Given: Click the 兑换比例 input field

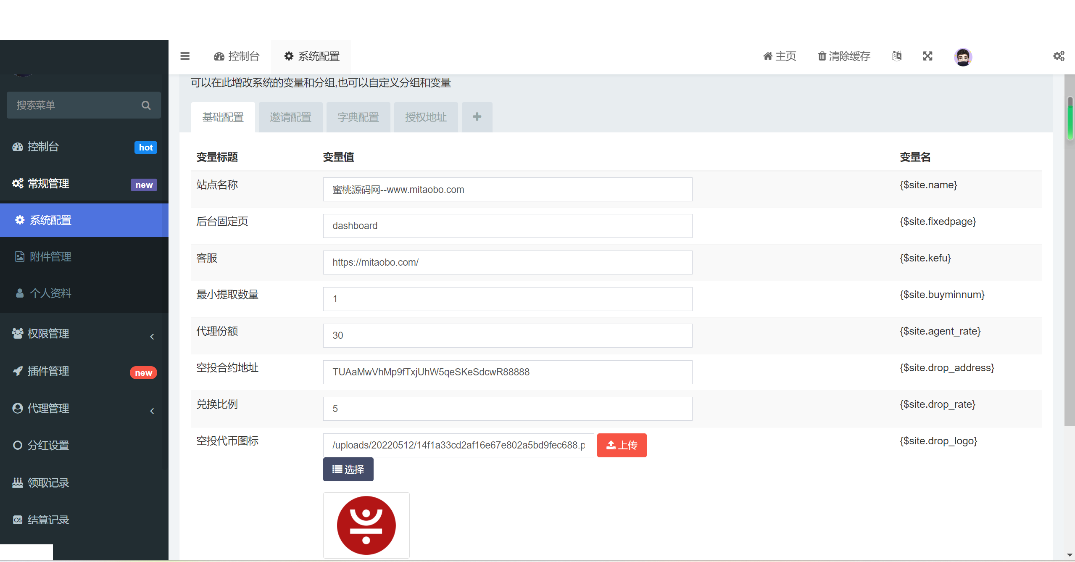Looking at the screenshot, I should coord(508,409).
